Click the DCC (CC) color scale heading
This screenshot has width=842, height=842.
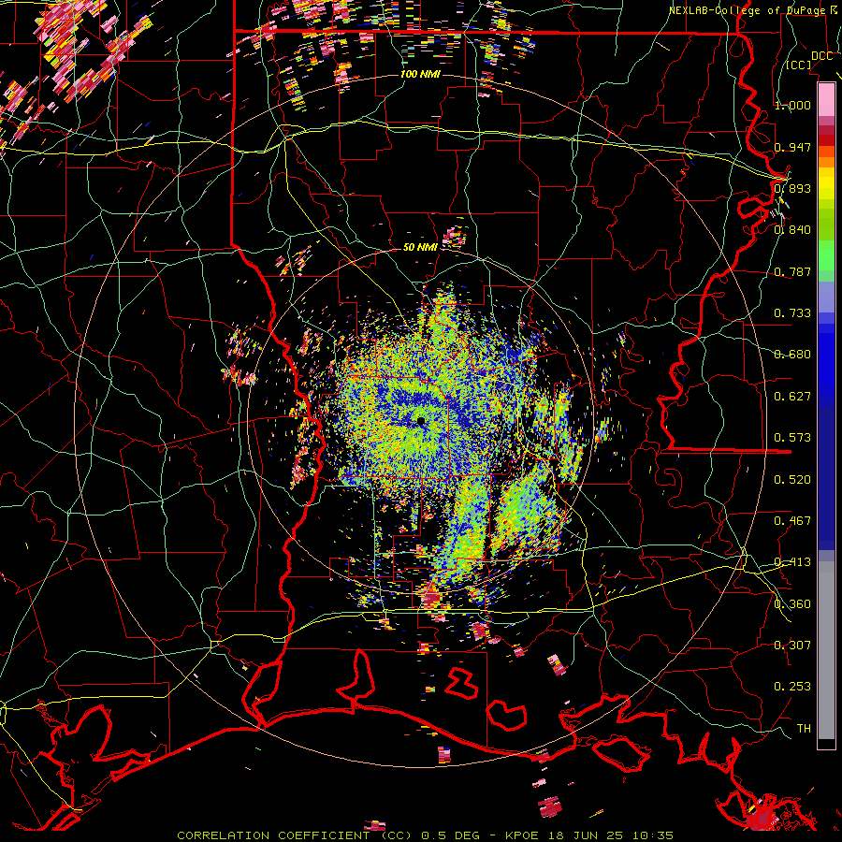[x=808, y=60]
